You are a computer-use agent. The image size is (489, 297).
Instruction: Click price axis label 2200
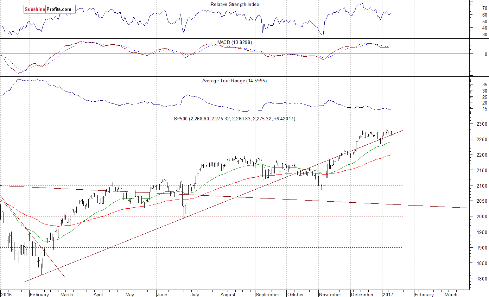pos(482,155)
